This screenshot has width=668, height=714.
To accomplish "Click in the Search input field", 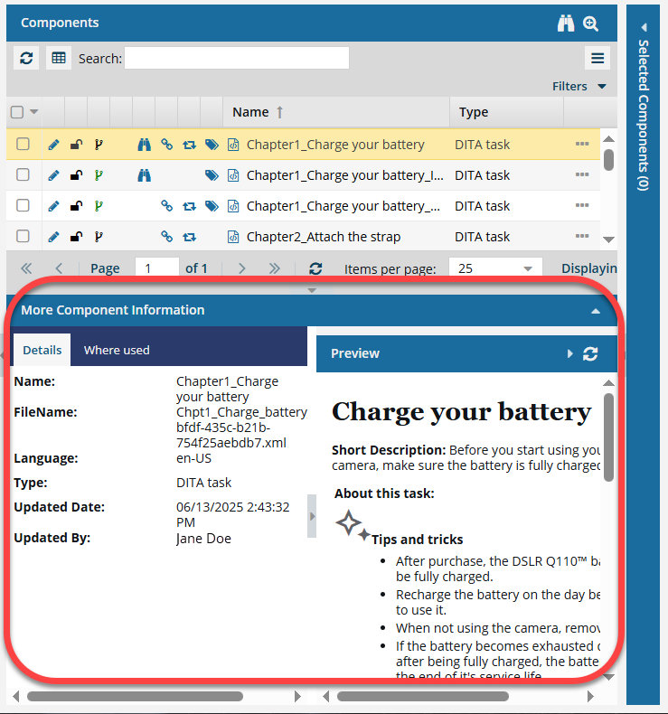I will pos(236,58).
